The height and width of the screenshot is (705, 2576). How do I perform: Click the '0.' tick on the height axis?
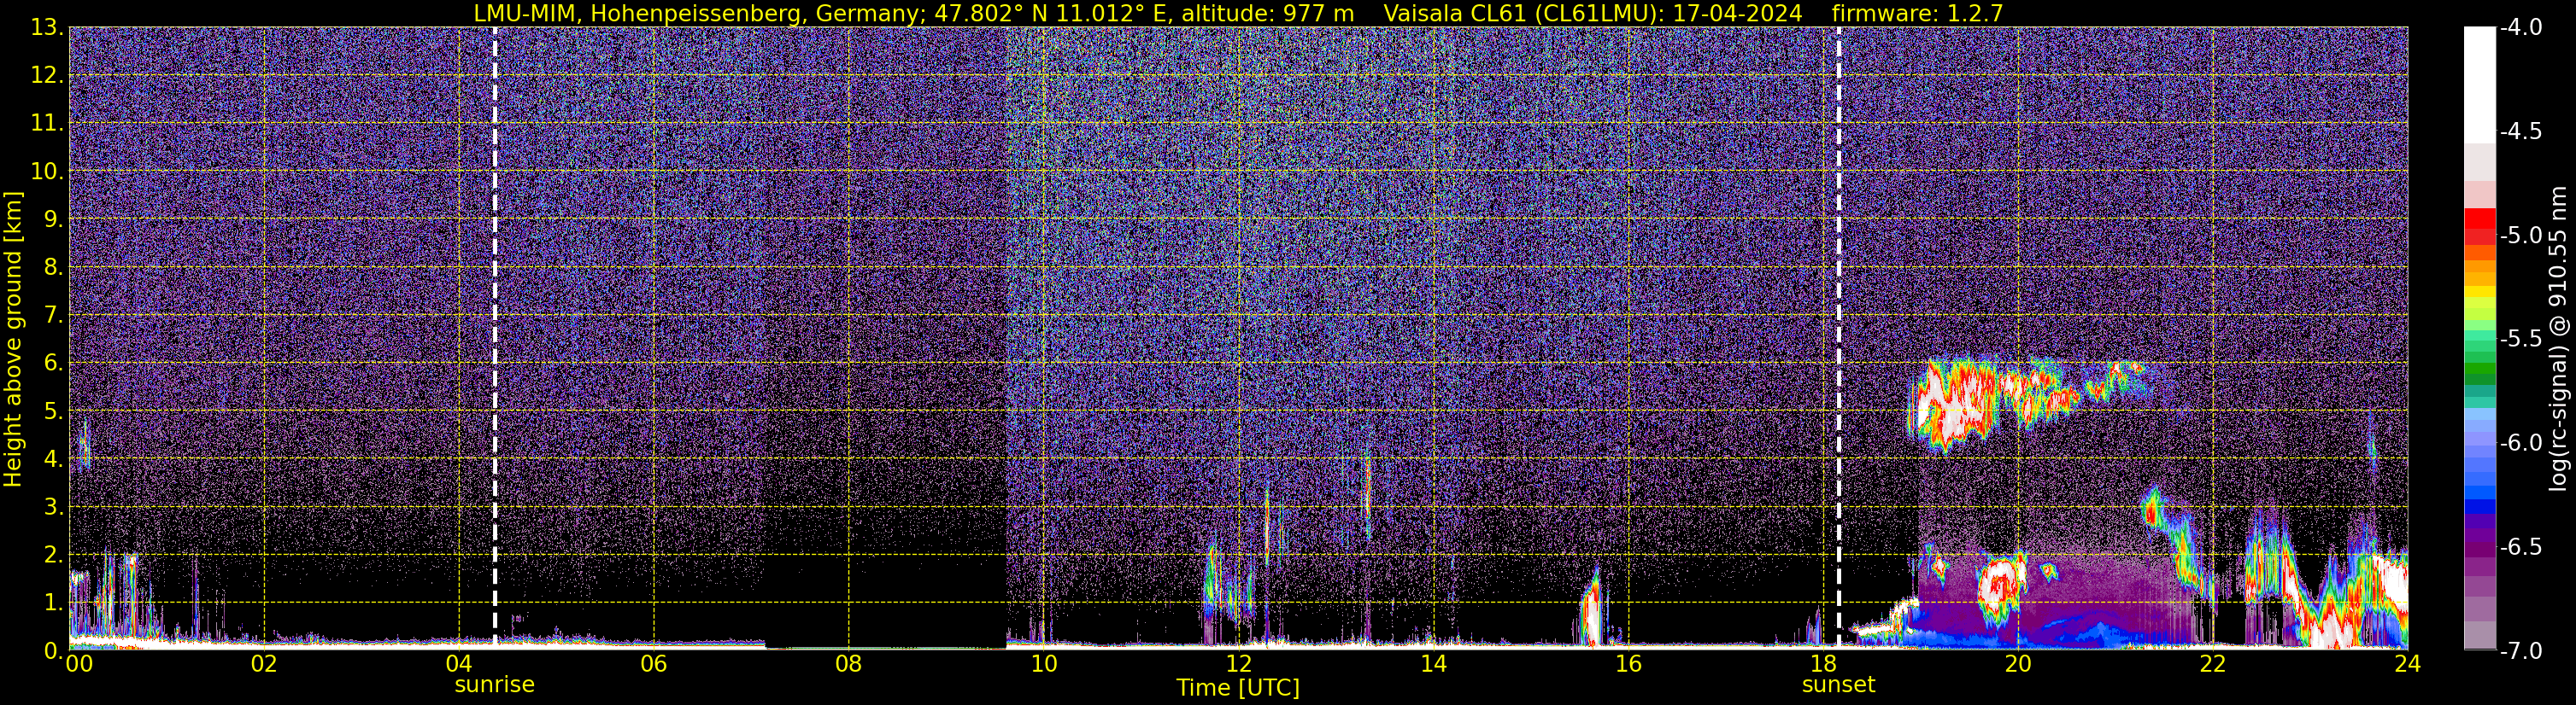coord(55,650)
